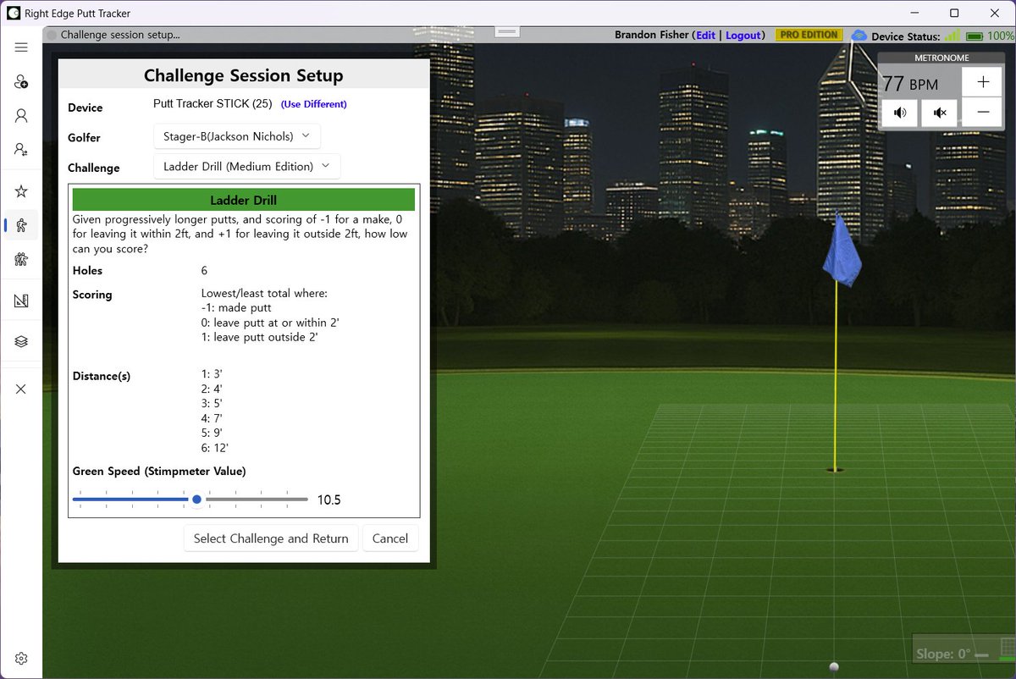Open the Challenge dropdown Ladder Drill
Image resolution: width=1016 pixels, height=679 pixels.
click(x=247, y=167)
